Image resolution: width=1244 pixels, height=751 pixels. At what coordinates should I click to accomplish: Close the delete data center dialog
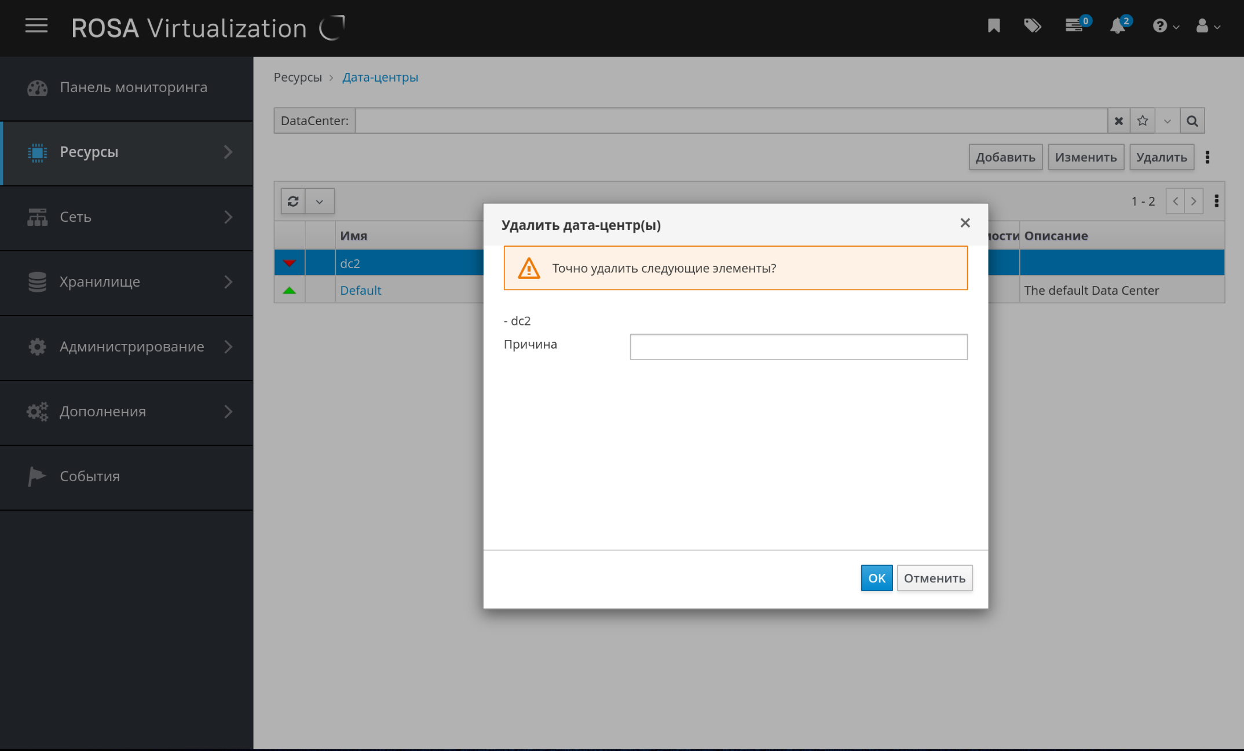coord(965,224)
